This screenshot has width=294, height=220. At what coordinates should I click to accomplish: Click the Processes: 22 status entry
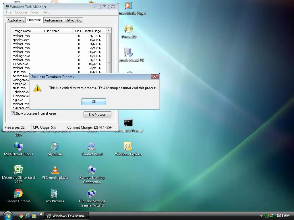[15, 127]
